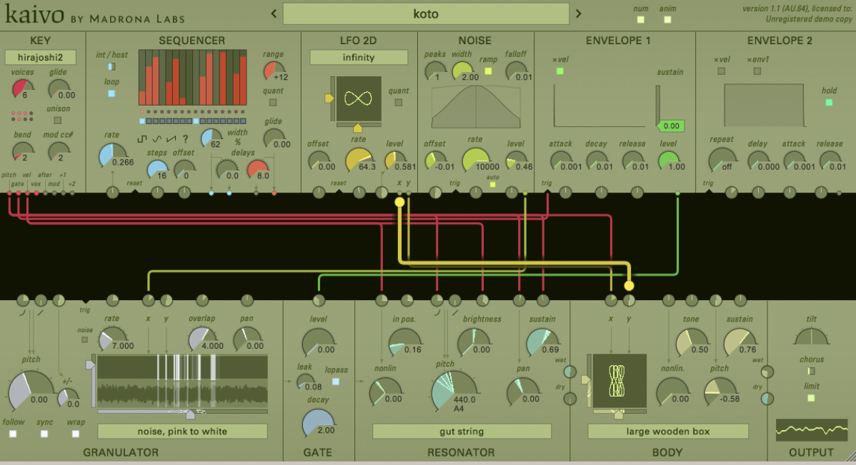
Task: Toggle the sequencer loop checkbox
Action: pos(111,93)
